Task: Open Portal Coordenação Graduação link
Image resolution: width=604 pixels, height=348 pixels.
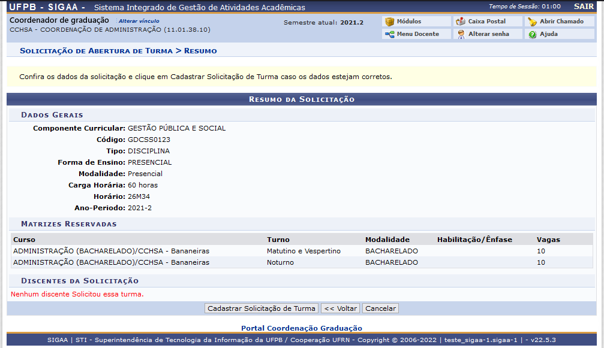Action: click(302, 328)
